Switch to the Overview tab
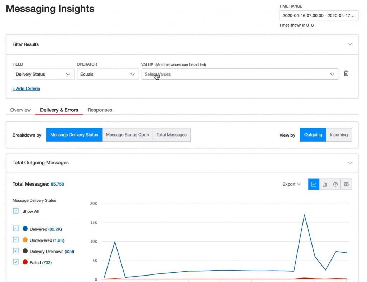This screenshot has width=367, height=282. coord(20,110)
